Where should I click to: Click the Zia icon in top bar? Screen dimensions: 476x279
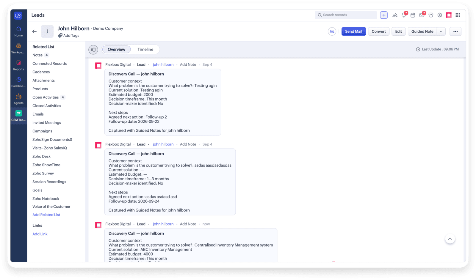click(x=395, y=15)
